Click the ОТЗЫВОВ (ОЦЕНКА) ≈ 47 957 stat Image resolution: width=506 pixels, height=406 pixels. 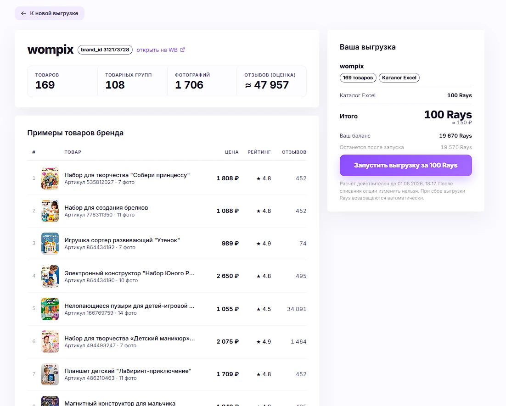[272, 81]
